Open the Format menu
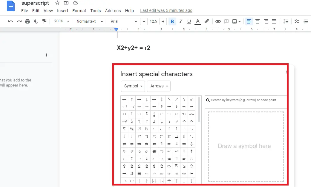Screen dimensions: 311x187 (79, 10)
